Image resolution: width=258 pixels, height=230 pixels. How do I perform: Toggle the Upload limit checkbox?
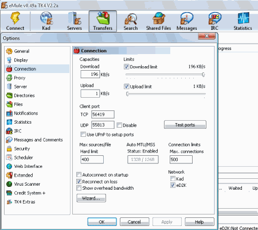click(x=126, y=86)
